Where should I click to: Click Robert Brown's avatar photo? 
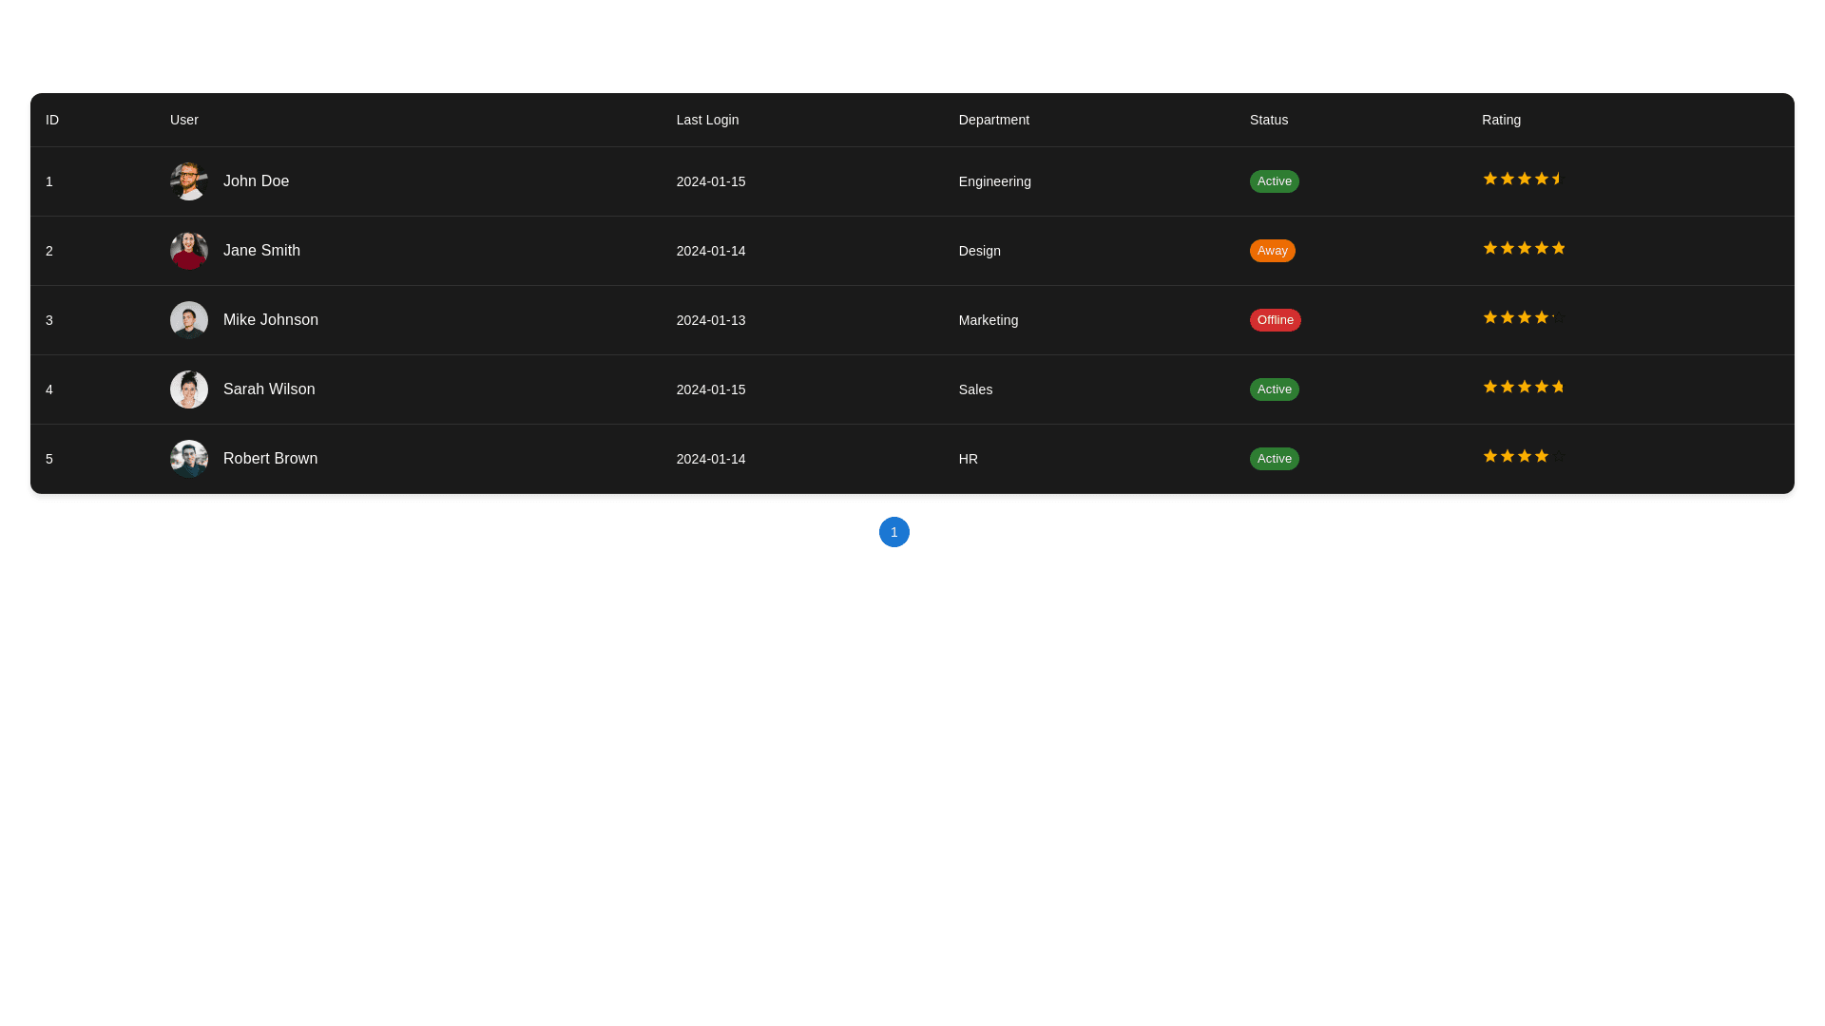point(188,459)
